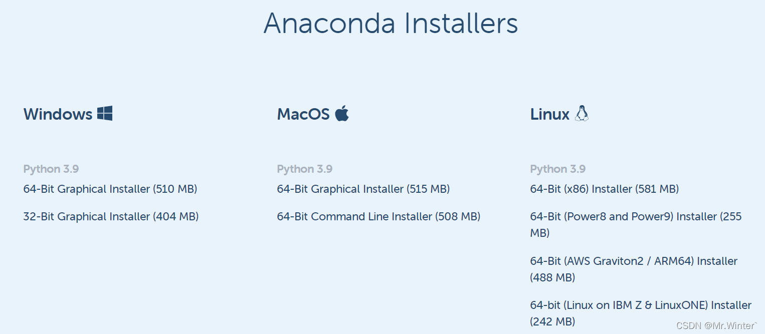Click the Linux section heading

tap(549, 114)
